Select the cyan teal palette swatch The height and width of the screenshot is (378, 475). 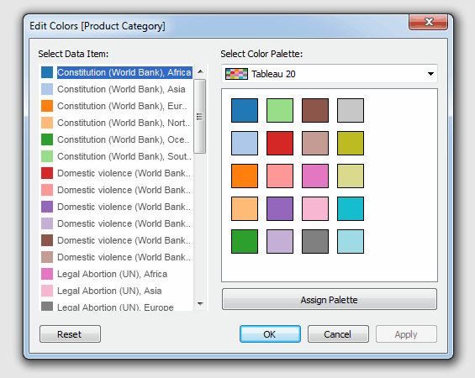pos(351,209)
